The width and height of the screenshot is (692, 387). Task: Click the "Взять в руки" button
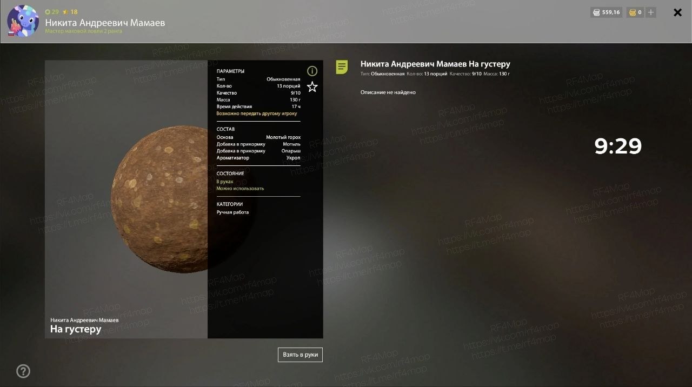(300, 355)
